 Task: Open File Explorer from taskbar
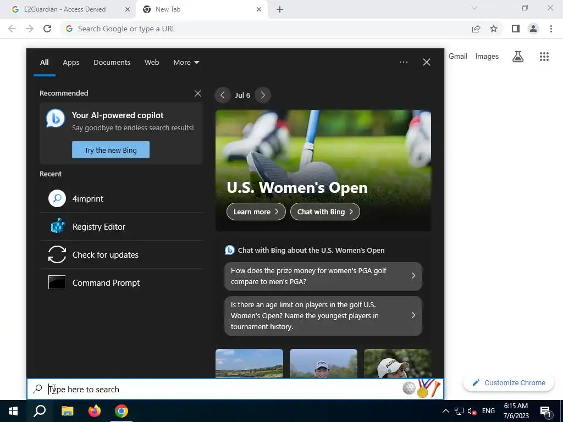click(x=67, y=411)
